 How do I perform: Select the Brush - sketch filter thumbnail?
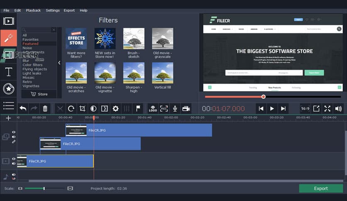[x=134, y=39]
